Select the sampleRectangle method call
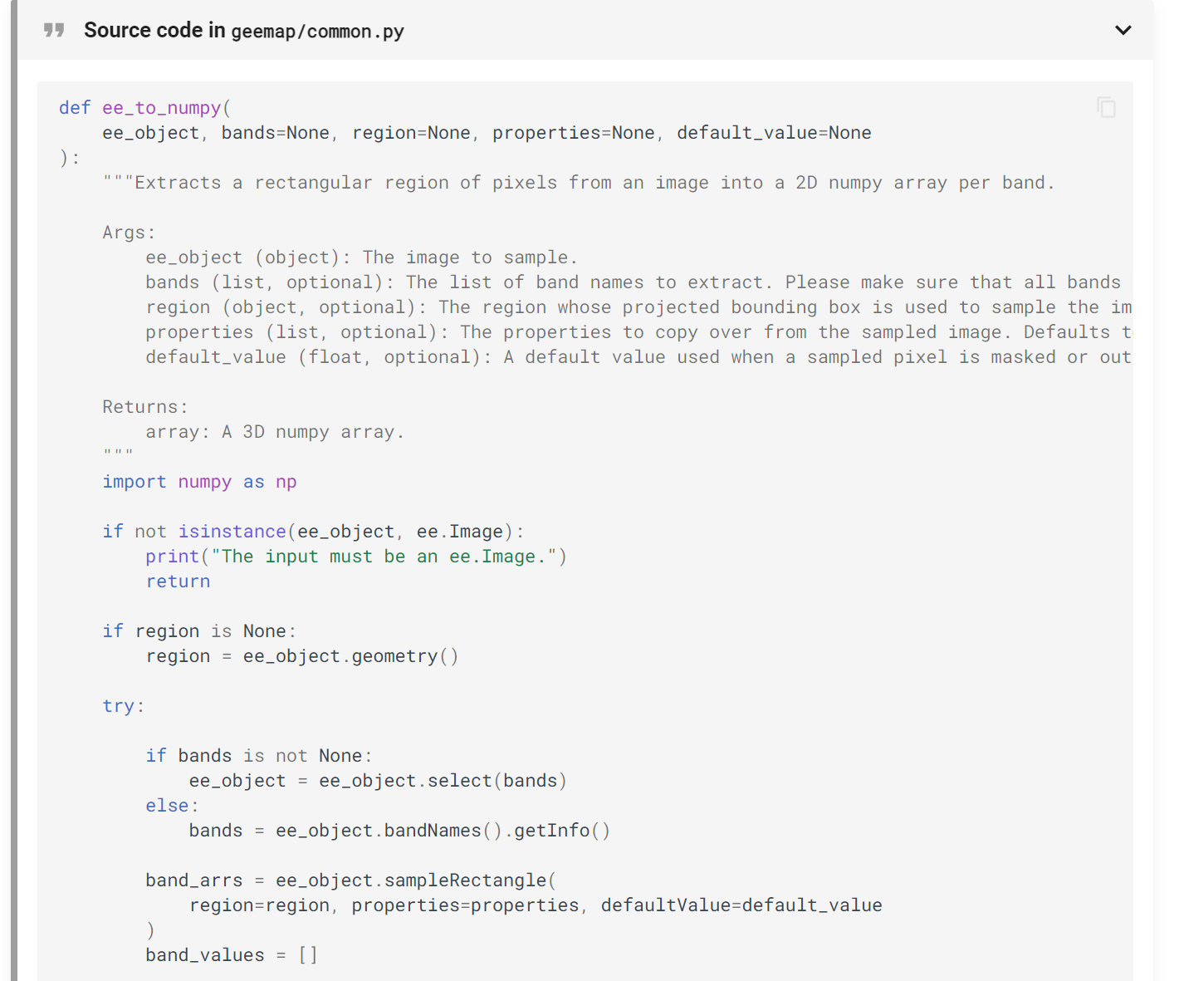 (x=466, y=880)
